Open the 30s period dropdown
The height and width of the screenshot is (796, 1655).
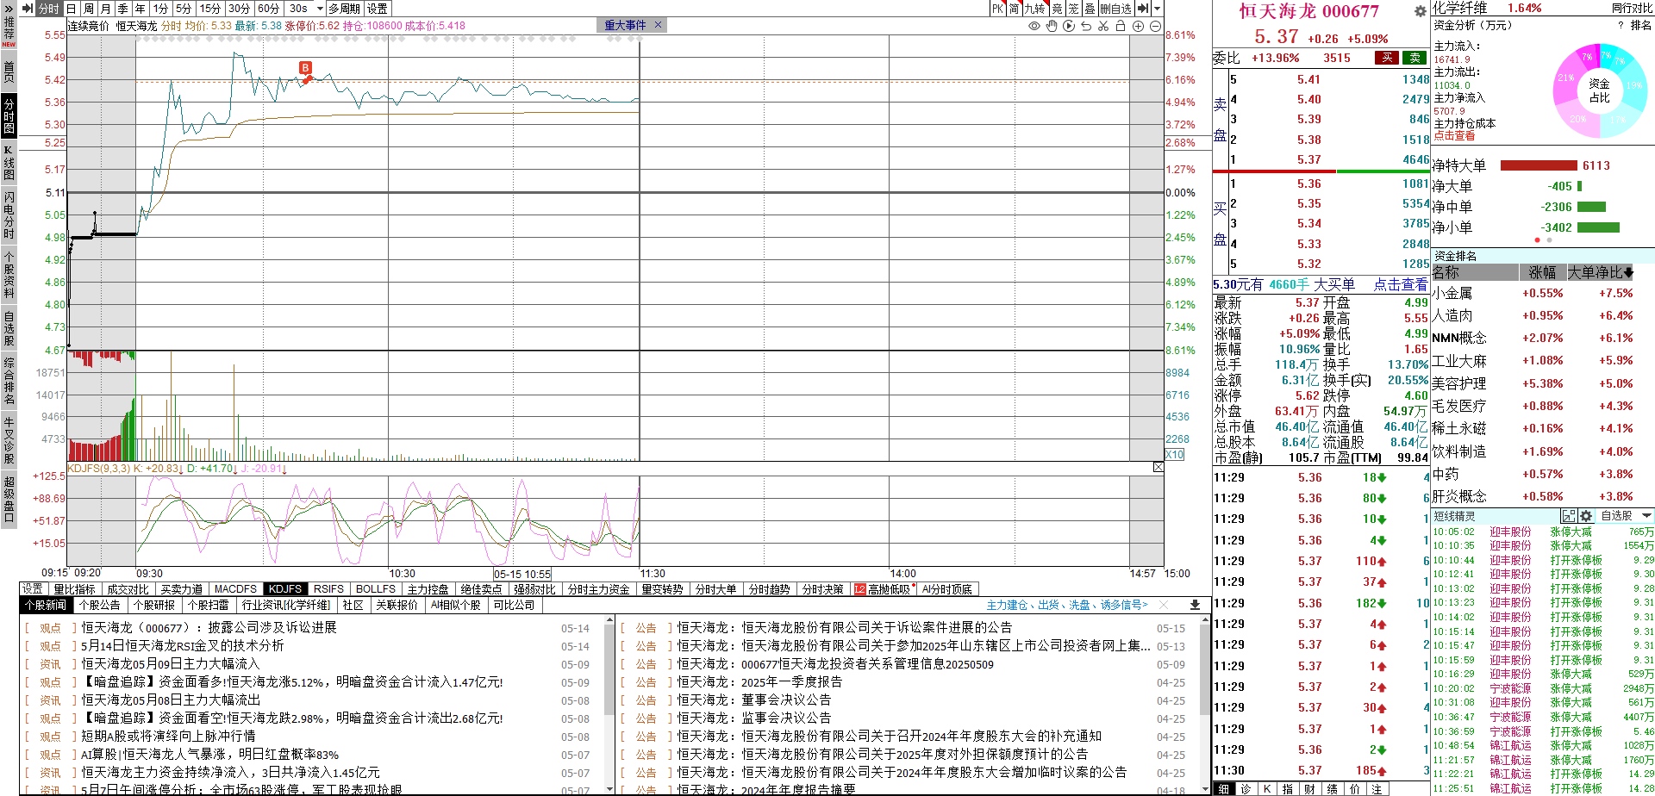[320, 9]
